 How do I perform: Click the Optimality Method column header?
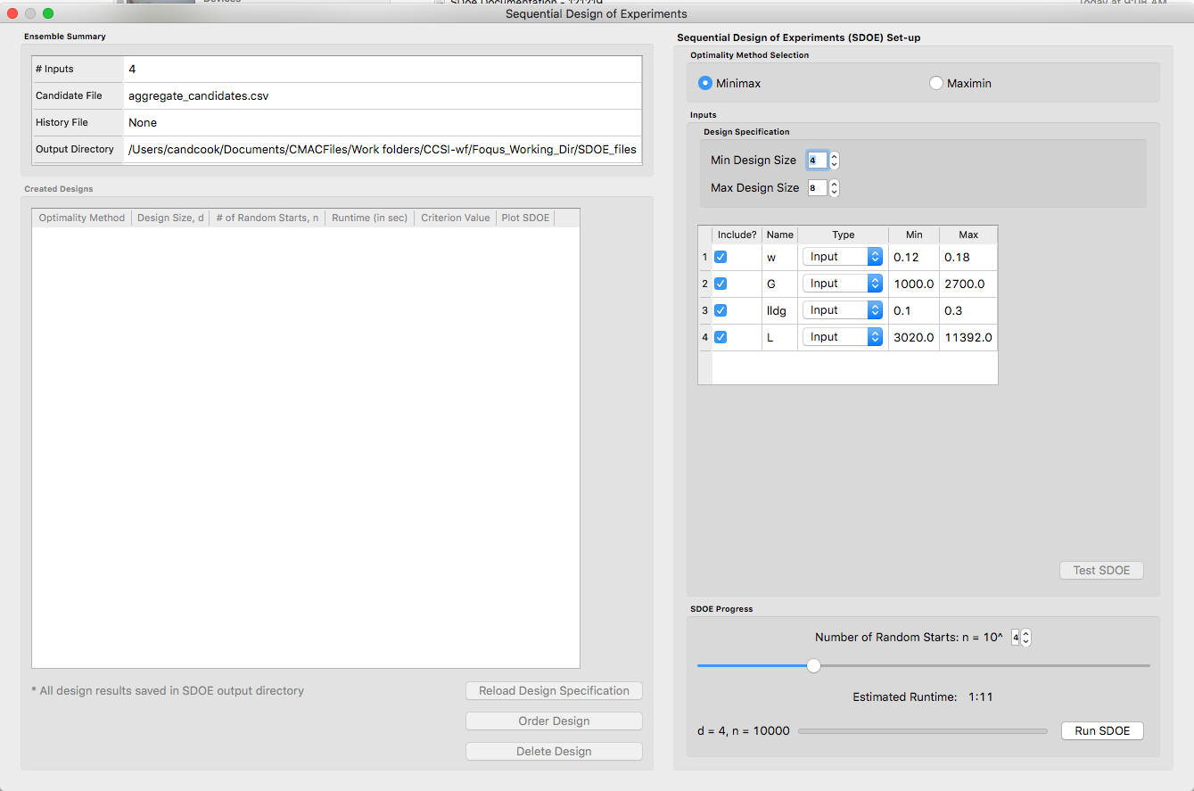click(x=80, y=217)
